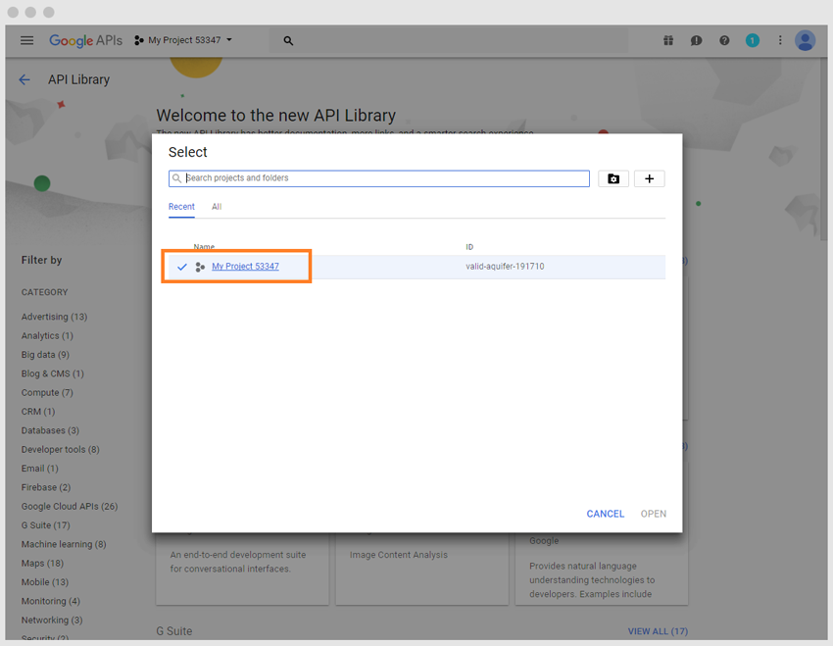Filter by Google Cloud APIs (26) category
The image size is (833, 646).
[70, 506]
